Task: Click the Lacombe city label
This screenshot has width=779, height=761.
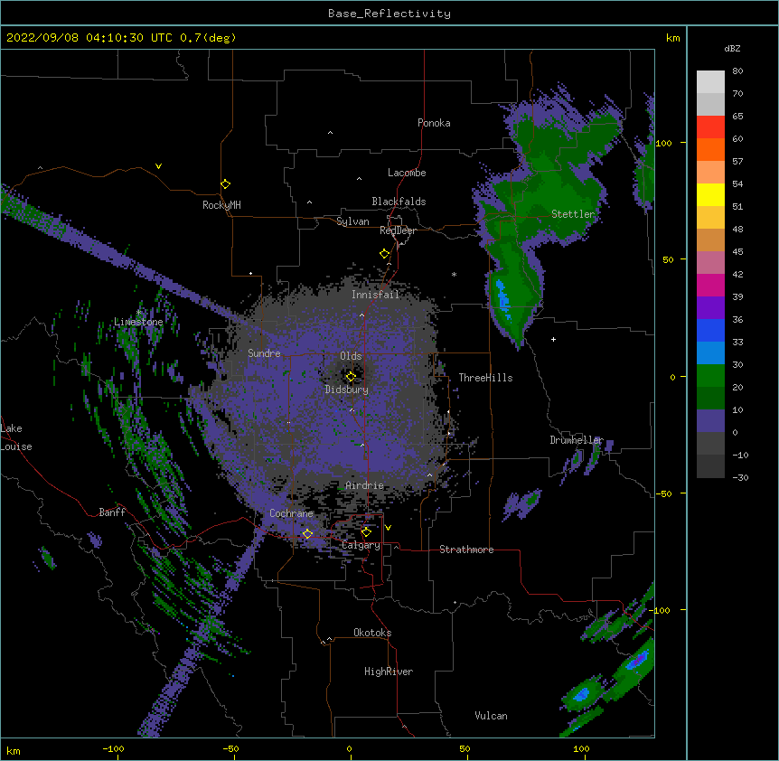Action: [x=407, y=173]
